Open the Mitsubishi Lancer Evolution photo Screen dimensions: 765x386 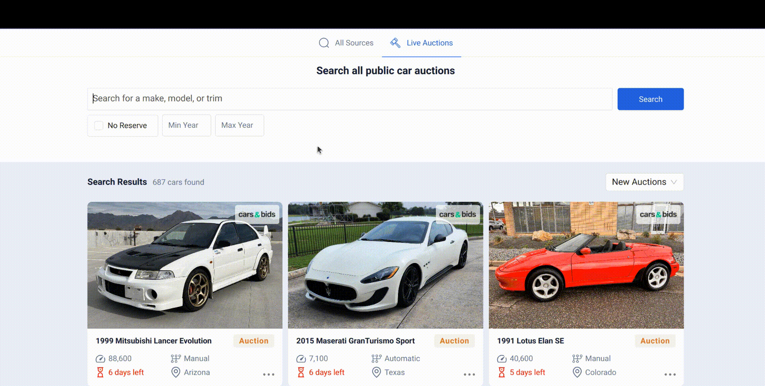(185, 265)
